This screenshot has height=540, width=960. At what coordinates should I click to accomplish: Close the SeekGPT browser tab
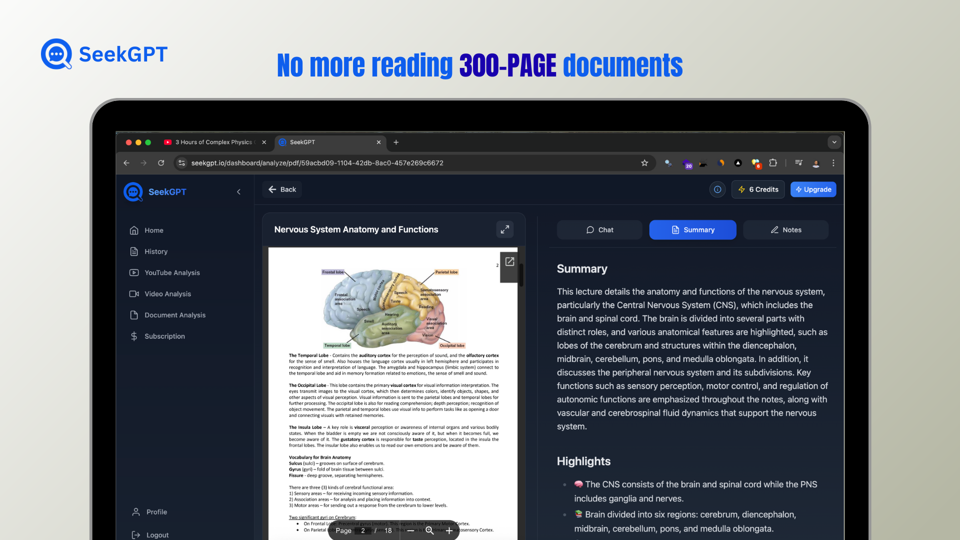(378, 142)
